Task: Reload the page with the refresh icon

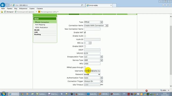Action: tap(11, 5)
